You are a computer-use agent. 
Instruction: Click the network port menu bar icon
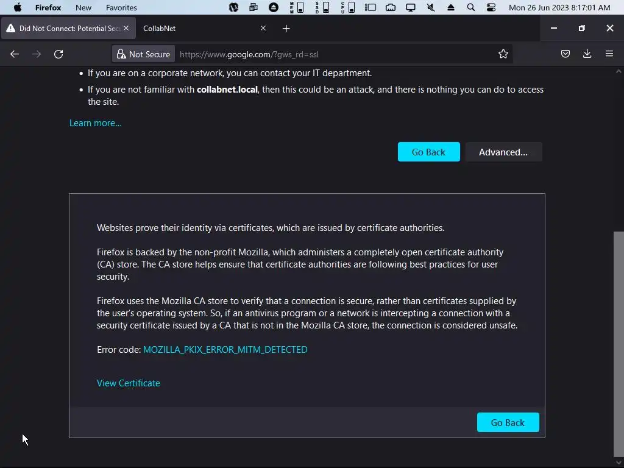click(x=391, y=7)
